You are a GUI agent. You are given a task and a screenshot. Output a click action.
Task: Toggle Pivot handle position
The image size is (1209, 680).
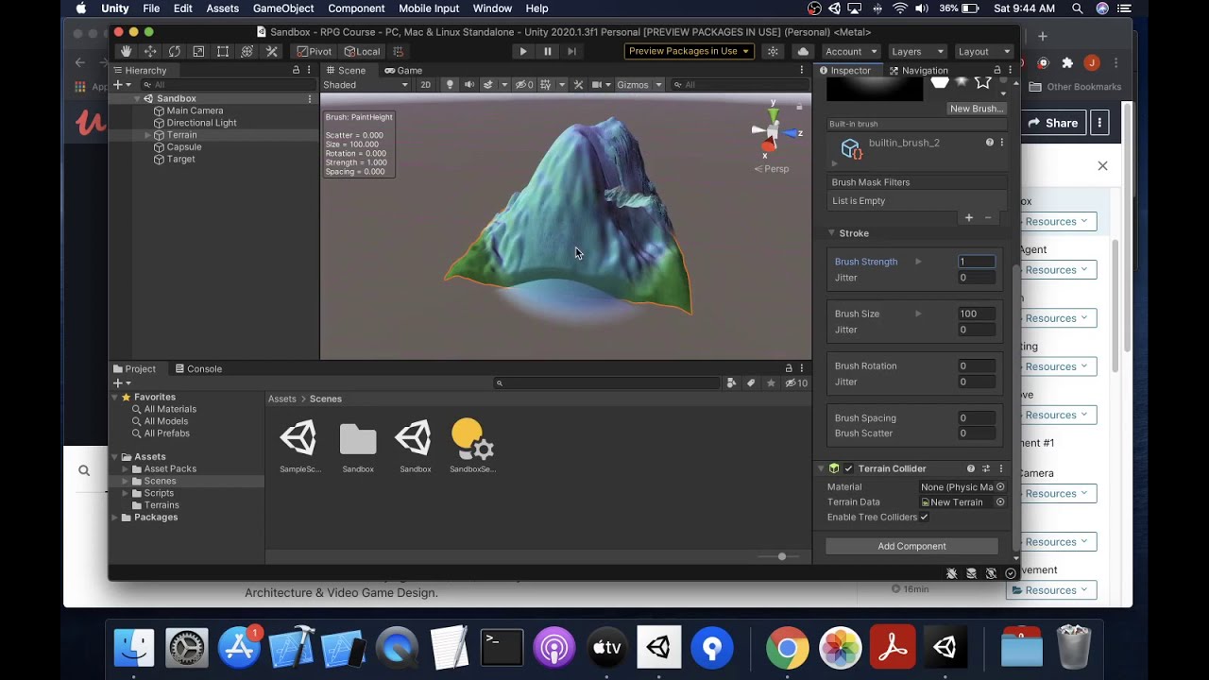click(315, 51)
